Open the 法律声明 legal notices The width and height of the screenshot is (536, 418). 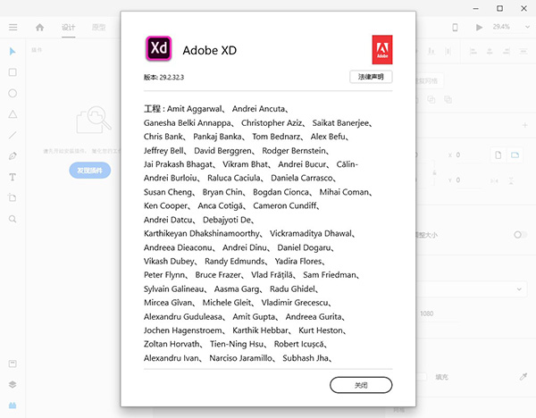tap(371, 77)
